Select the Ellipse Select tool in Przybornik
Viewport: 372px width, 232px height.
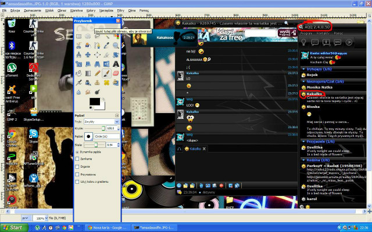88,36
